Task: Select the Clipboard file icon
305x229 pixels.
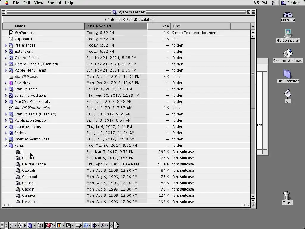Action: click(11, 39)
